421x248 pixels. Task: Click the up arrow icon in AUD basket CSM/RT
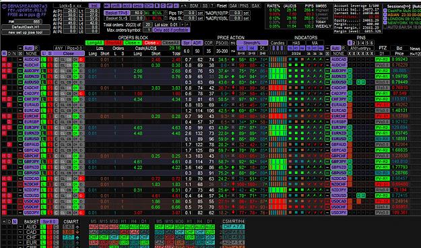point(77,227)
